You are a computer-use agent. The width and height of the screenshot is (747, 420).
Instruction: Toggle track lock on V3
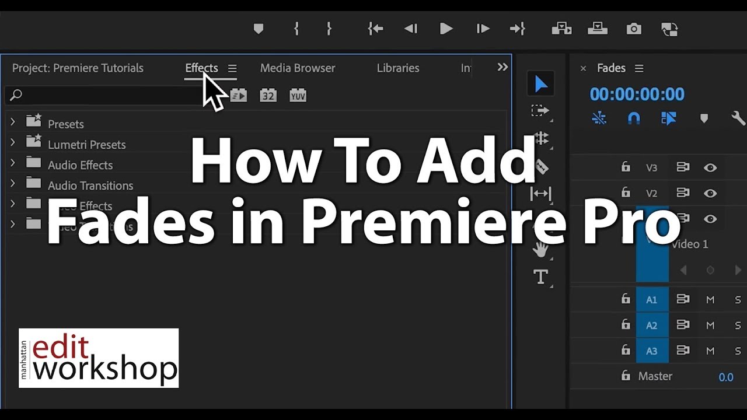tap(626, 167)
